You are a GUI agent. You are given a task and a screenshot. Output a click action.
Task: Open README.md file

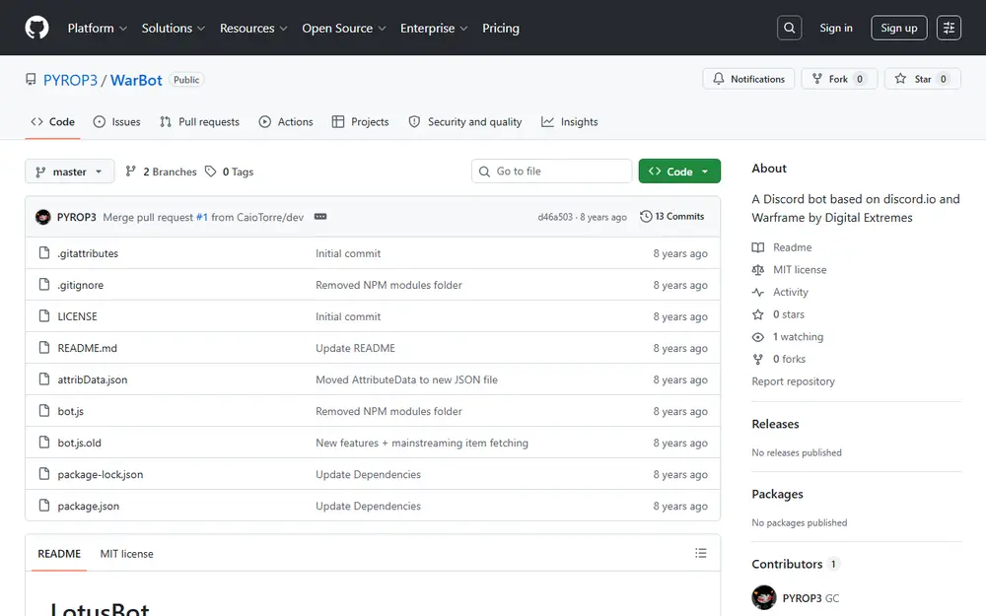(x=88, y=348)
